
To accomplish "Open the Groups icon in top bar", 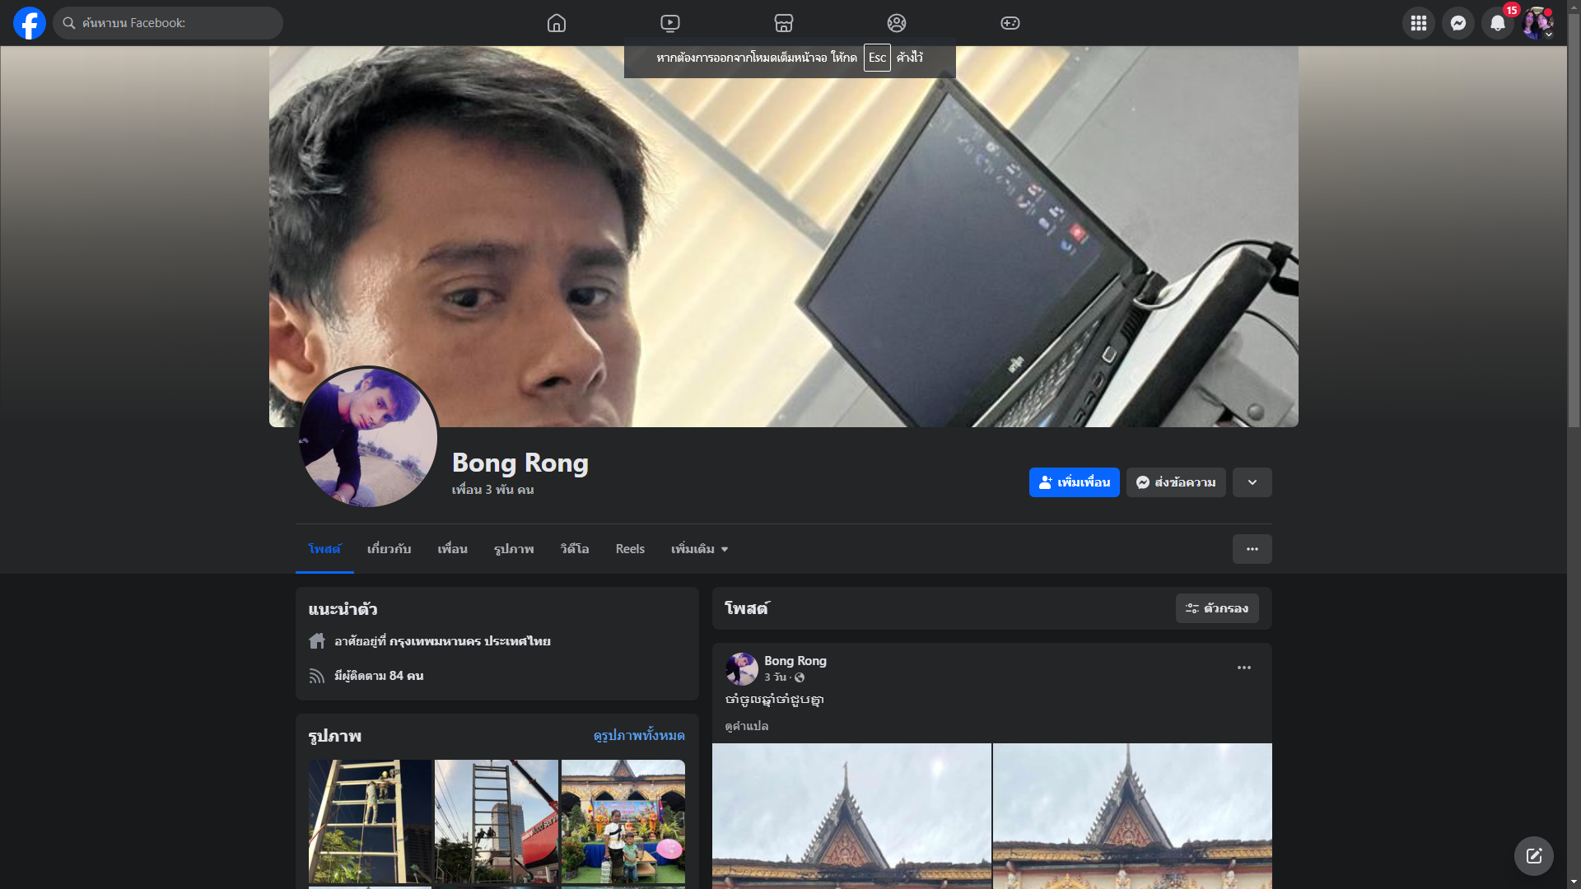I will tap(897, 23).
